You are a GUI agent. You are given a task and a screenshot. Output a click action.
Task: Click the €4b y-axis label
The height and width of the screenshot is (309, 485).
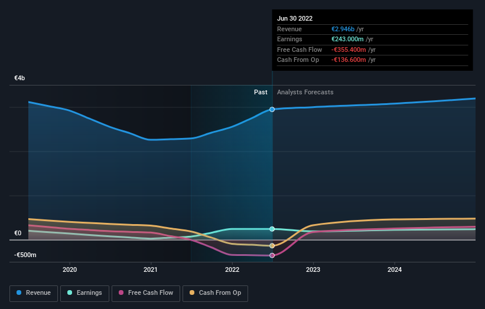pos(19,78)
